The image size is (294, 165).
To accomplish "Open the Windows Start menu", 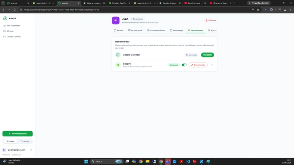I will tap(86, 161).
